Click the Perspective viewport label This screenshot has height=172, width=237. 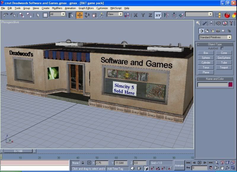pos(10,22)
